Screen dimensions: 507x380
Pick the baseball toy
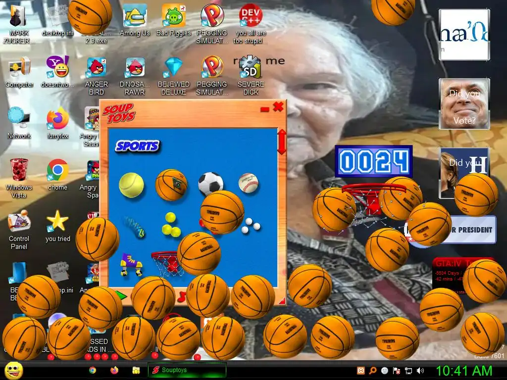point(249,183)
